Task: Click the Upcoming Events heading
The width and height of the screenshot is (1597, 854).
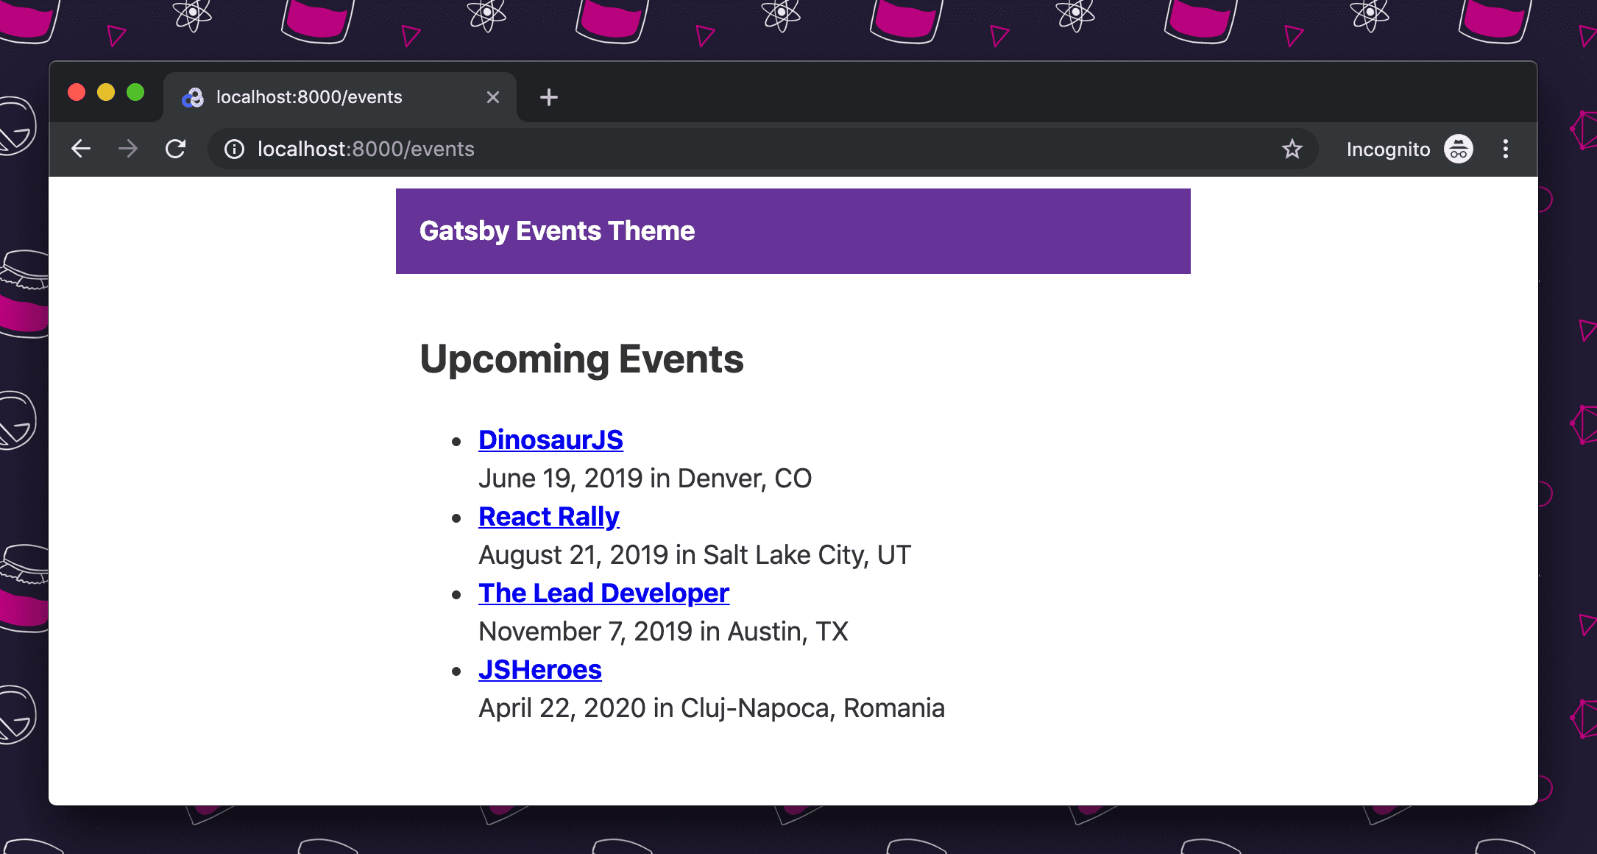Action: [581, 359]
